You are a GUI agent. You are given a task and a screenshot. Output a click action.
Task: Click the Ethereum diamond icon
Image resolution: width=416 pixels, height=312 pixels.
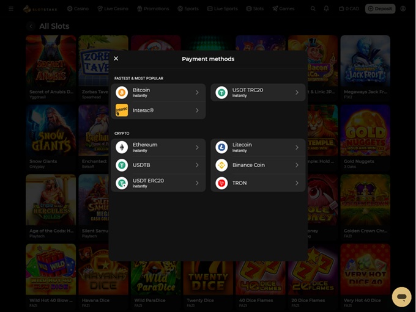(x=122, y=147)
